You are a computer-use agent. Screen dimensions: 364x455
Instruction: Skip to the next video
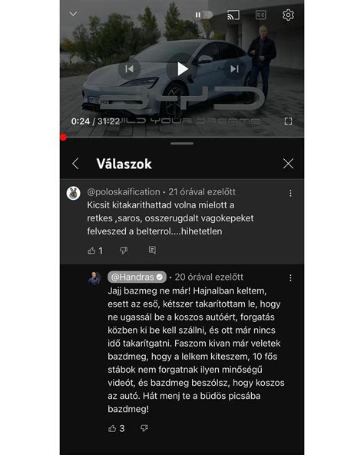click(x=234, y=68)
